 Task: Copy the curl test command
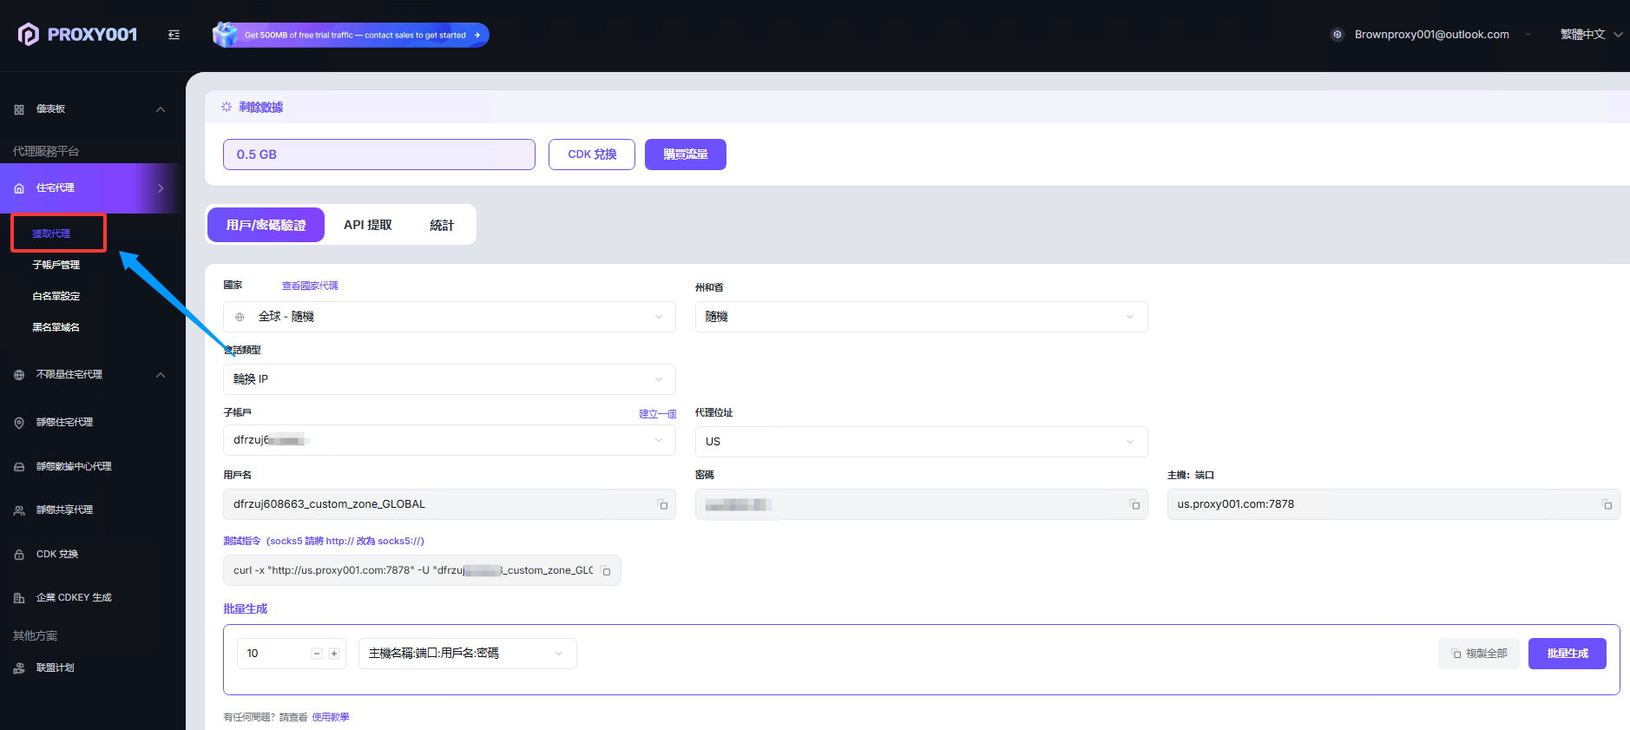[607, 571]
